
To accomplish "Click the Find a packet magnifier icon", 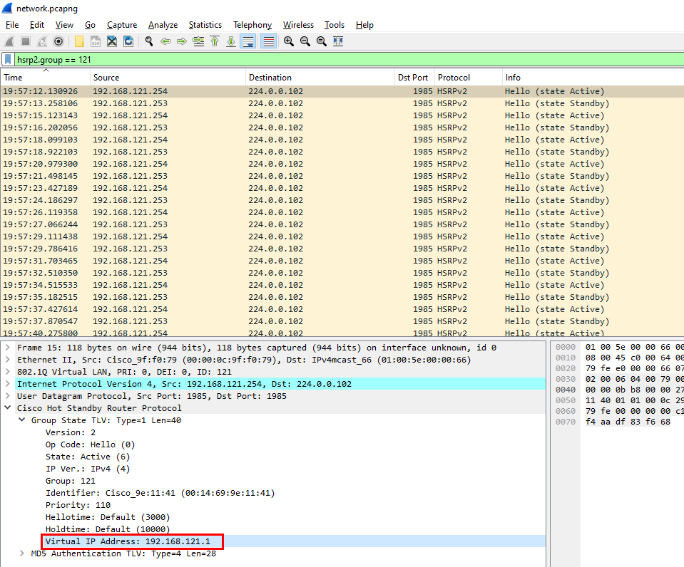I will (x=149, y=41).
